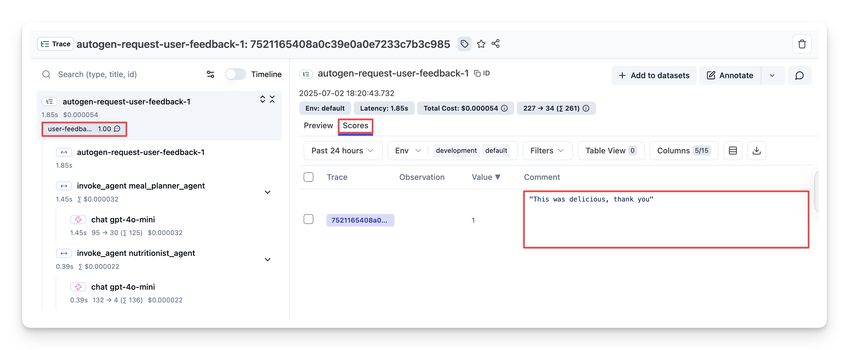Open tree view settings sliders icon
The image size is (849, 350).
pyautogui.click(x=211, y=74)
